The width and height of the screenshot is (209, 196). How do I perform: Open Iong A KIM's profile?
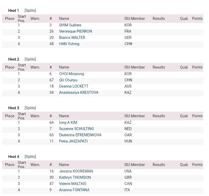(x=68, y=123)
